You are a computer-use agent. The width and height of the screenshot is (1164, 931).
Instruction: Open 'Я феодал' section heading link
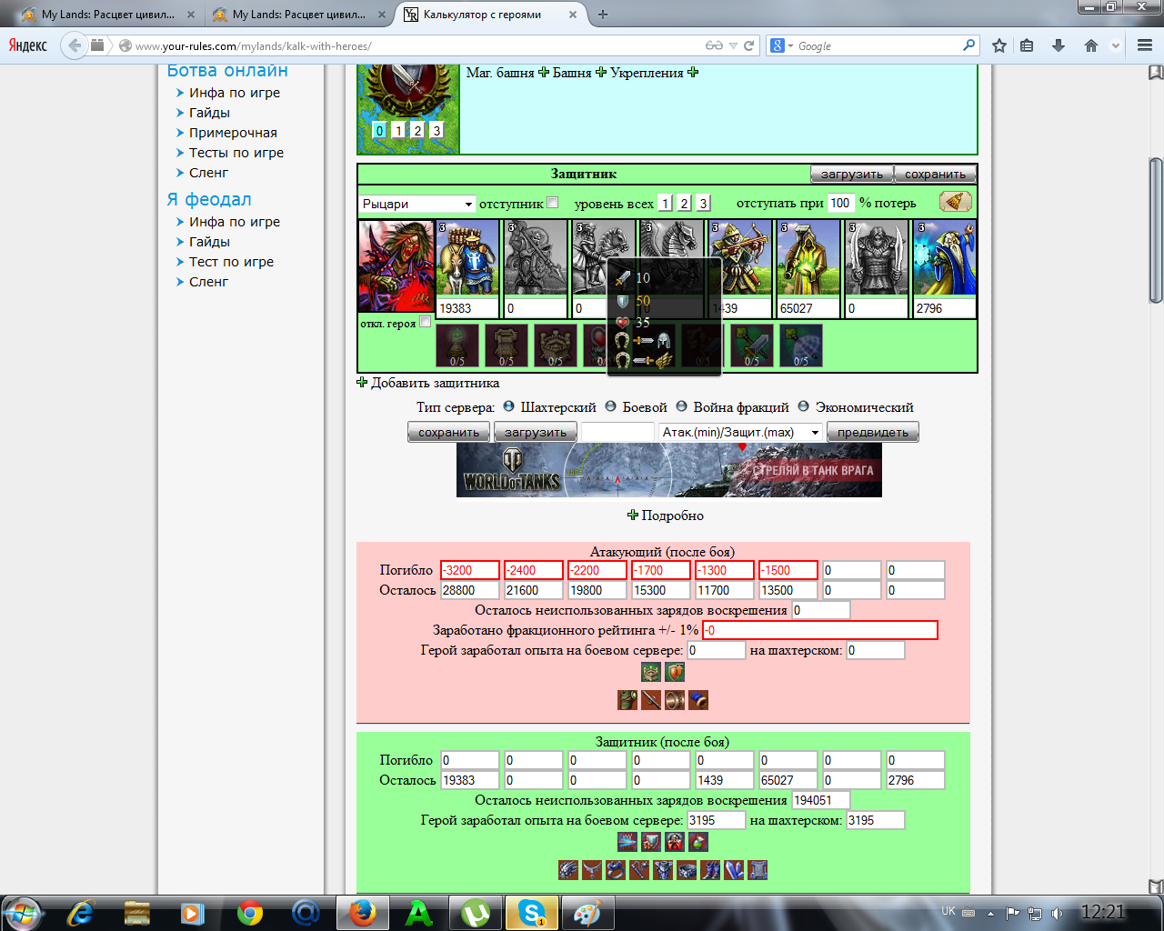pos(209,199)
